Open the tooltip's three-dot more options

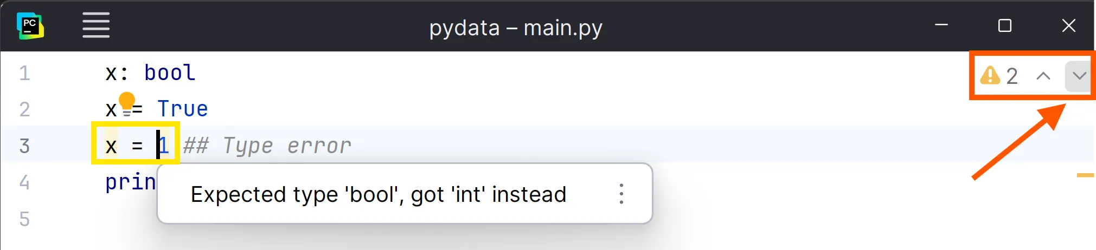tap(621, 194)
